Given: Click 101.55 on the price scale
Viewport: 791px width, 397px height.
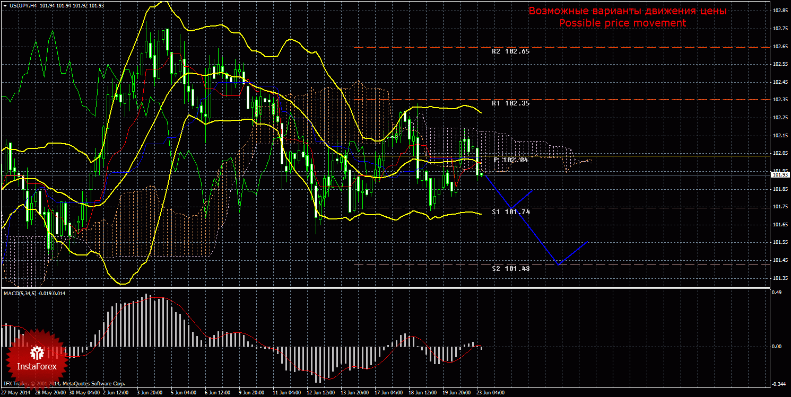Looking at the screenshot, I should click(x=780, y=242).
